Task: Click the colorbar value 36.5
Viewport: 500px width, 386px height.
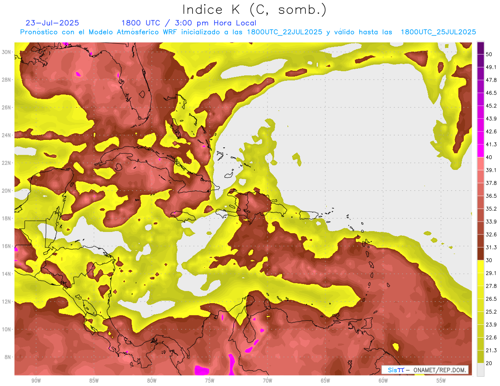Action: (491, 196)
